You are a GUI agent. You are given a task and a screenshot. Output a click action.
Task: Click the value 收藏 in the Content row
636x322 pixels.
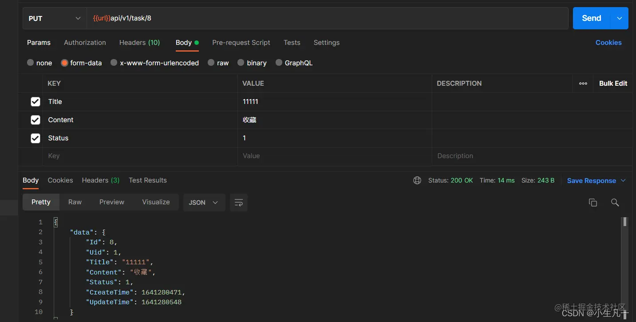[249, 120]
